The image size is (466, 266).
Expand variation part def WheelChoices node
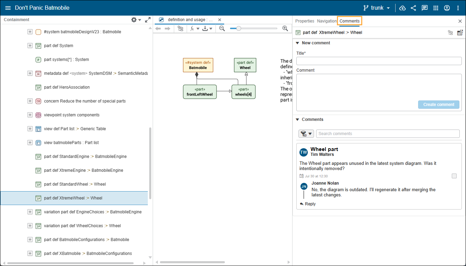[x=30, y=226]
